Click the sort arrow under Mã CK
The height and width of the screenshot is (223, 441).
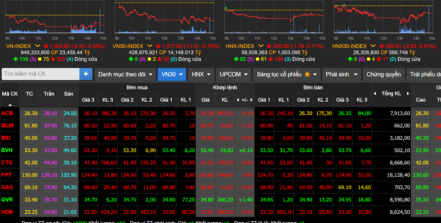coord(10,105)
